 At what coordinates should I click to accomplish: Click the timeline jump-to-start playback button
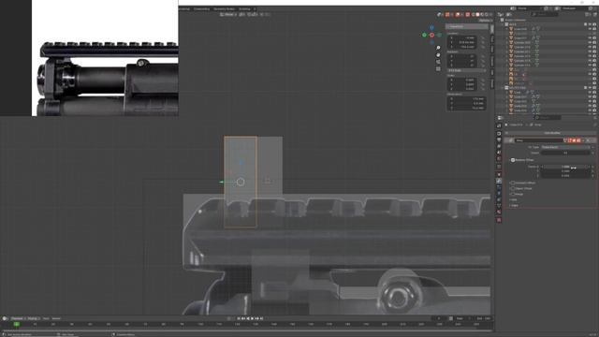[x=240, y=318]
